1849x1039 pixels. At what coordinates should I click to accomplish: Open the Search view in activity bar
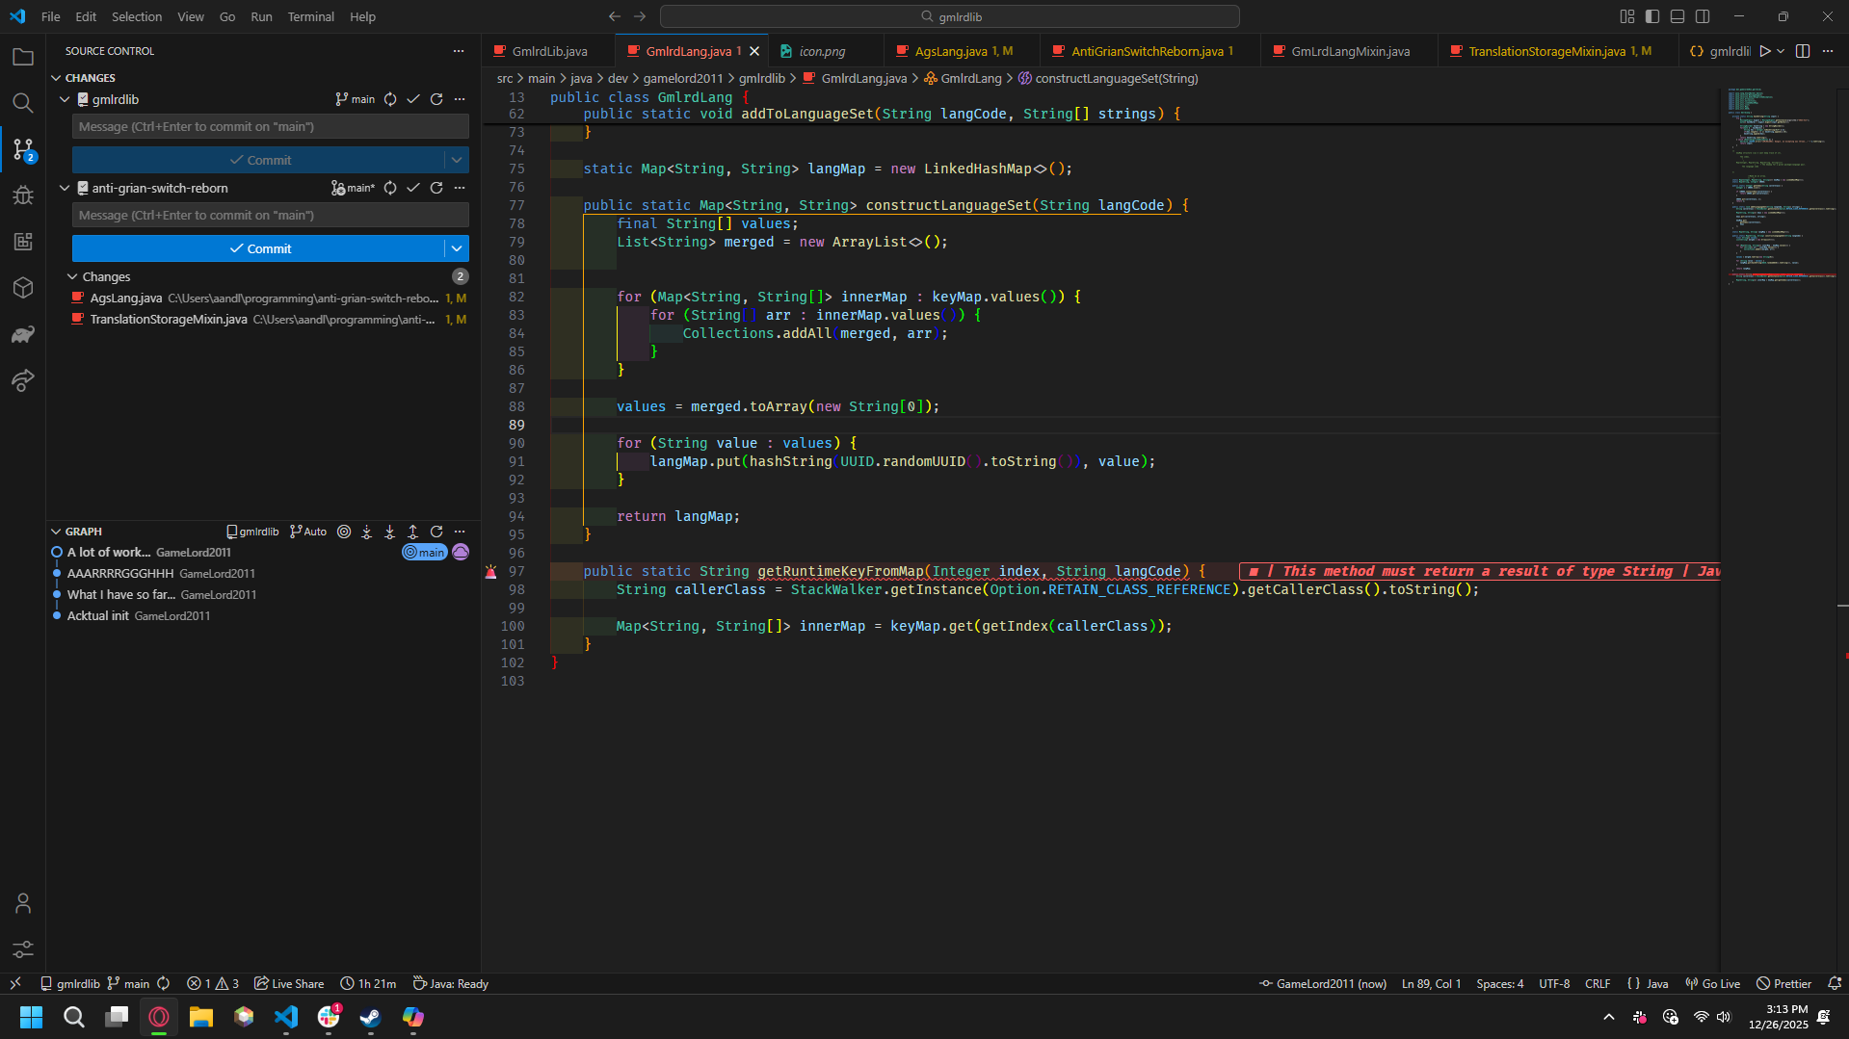(23, 103)
